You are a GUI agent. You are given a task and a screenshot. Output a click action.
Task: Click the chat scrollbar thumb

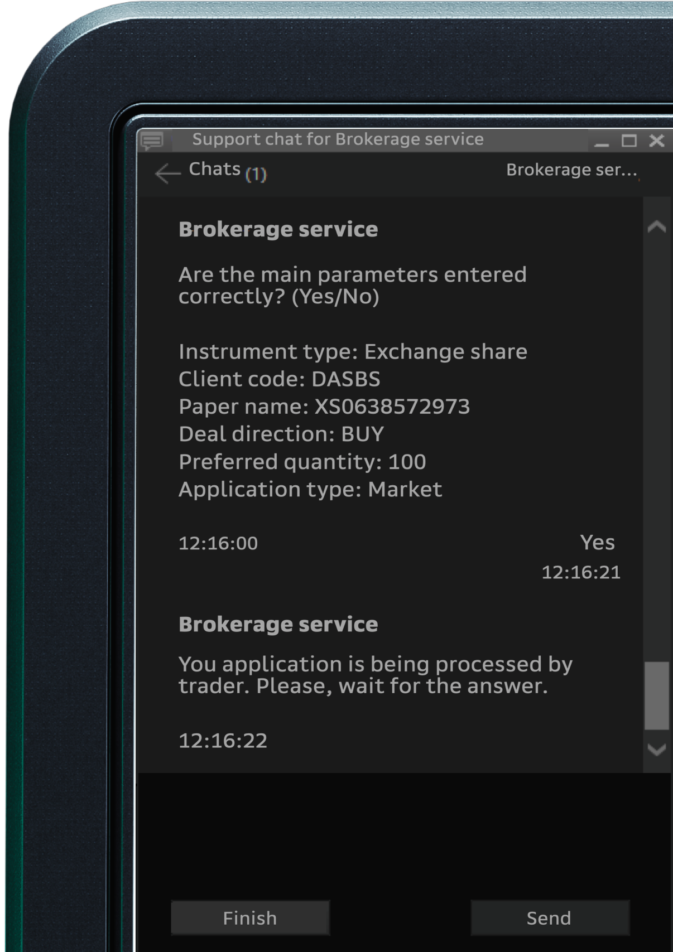656,695
